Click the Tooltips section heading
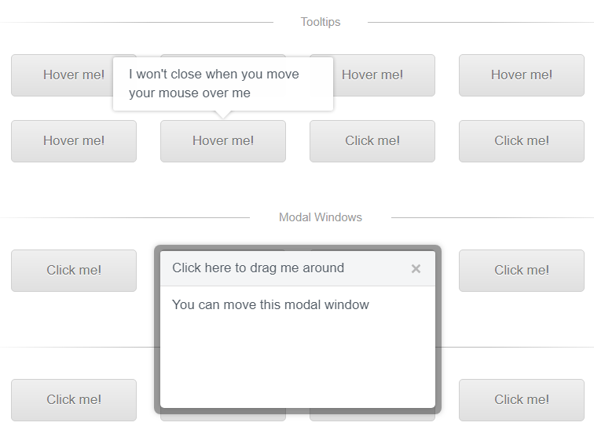This screenshot has width=594, height=437. (x=321, y=22)
